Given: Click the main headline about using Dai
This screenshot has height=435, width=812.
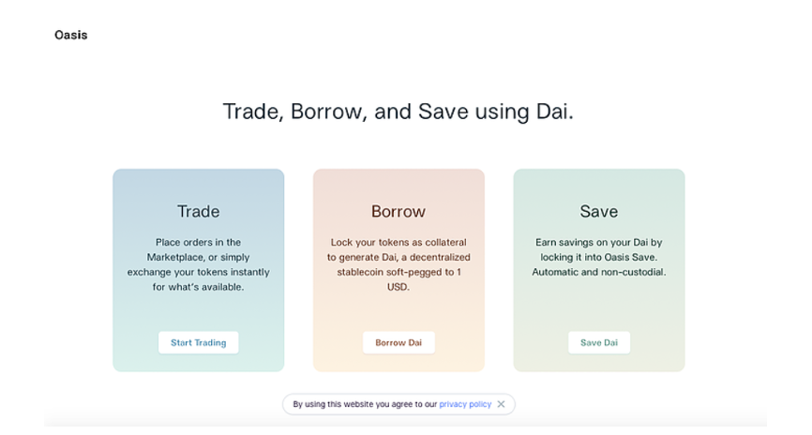Looking at the screenshot, I should click(x=398, y=112).
